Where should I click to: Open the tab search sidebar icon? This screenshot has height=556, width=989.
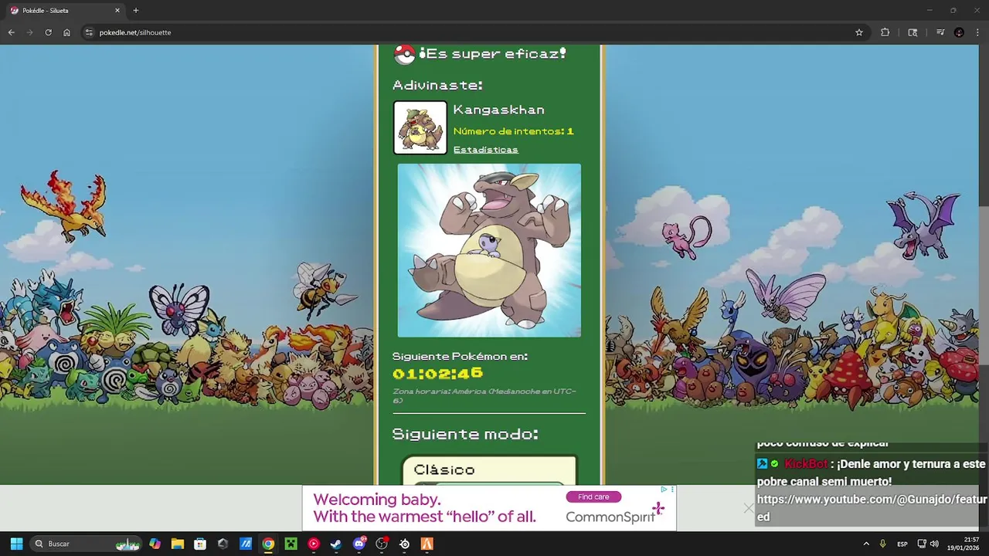[x=913, y=32]
